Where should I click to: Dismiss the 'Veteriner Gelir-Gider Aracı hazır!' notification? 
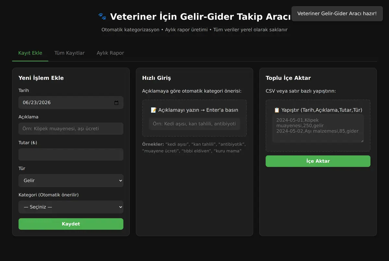coord(337,14)
